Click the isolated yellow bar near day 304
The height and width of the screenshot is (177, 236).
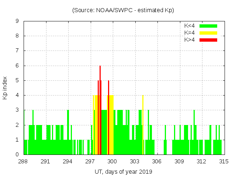point(143,125)
